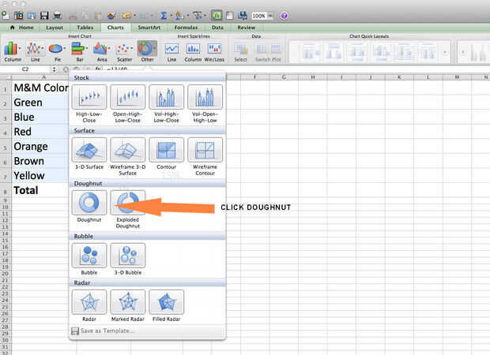Image resolution: width=490 pixels, height=355 pixels.
Task: Select the 'Green' cell
Action: [40, 103]
